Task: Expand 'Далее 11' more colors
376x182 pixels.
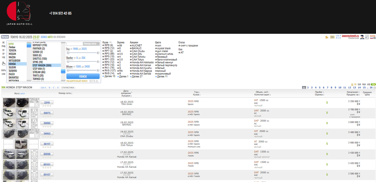Action: (162, 76)
